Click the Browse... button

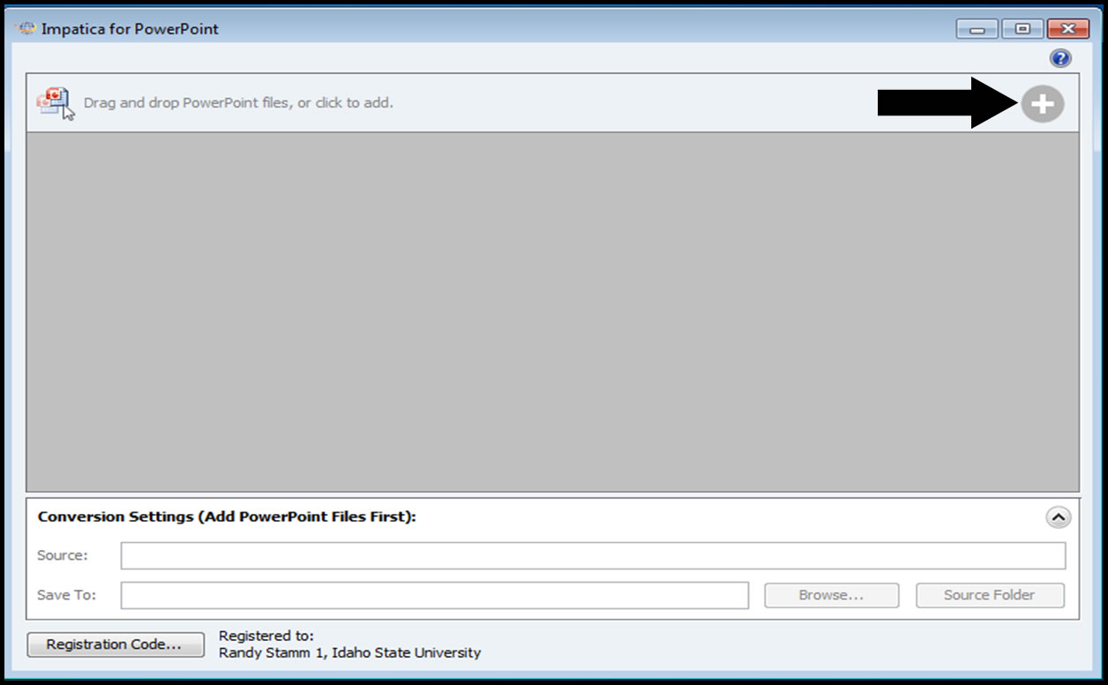(831, 595)
